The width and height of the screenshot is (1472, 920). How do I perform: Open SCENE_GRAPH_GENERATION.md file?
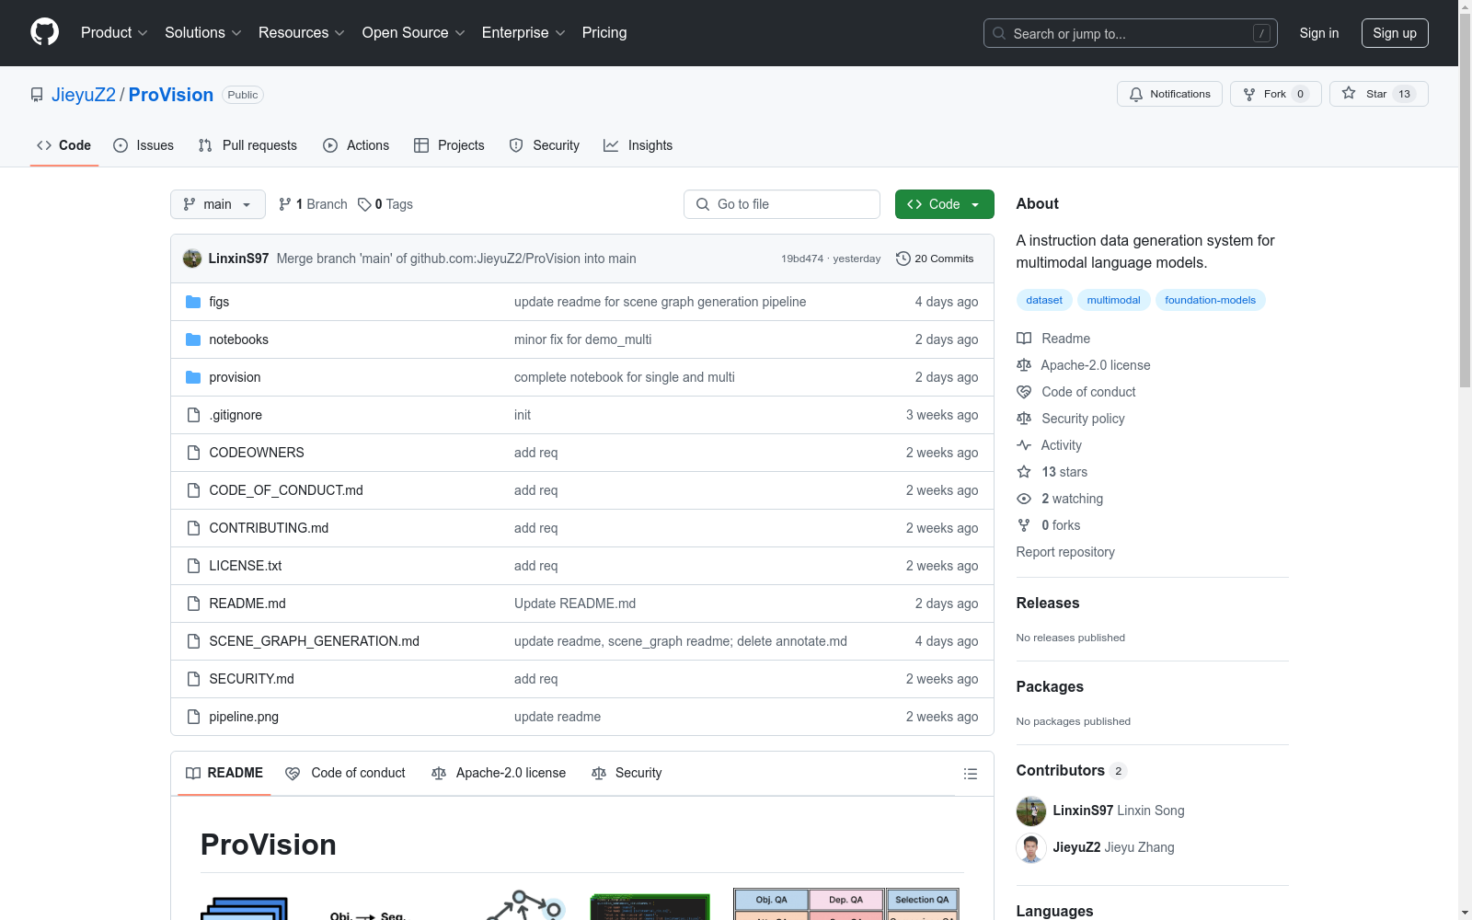(314, 641)
